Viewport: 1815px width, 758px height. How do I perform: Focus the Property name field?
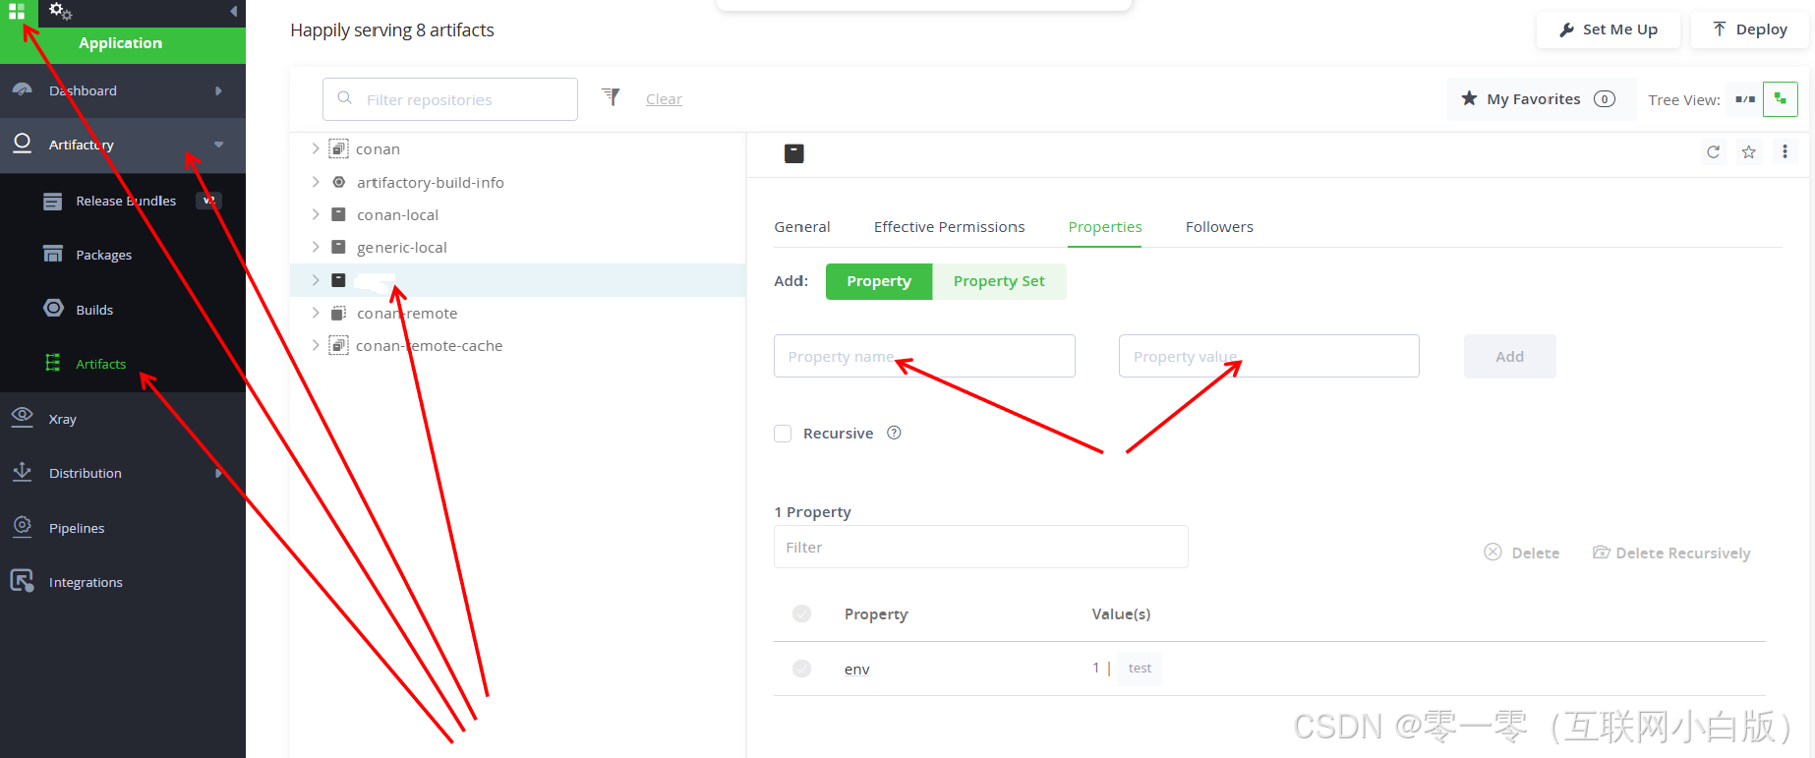[924, 356]
